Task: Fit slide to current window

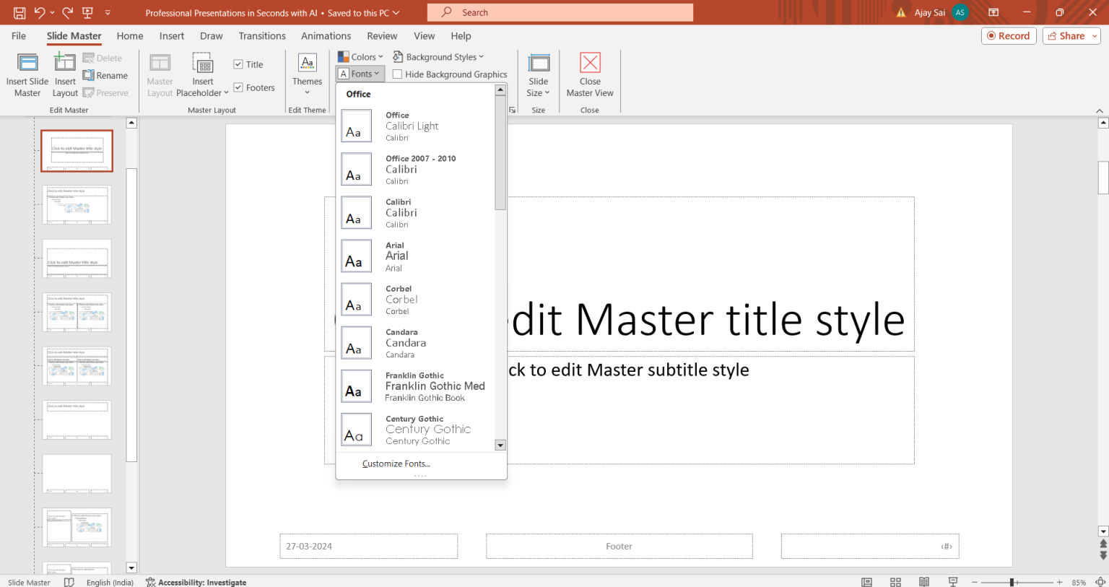Action: [1100, 582]
